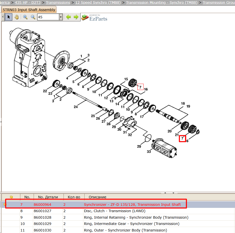235x233 pixels.
Task: Click callout 16 in the diagram
Action: 146,89
